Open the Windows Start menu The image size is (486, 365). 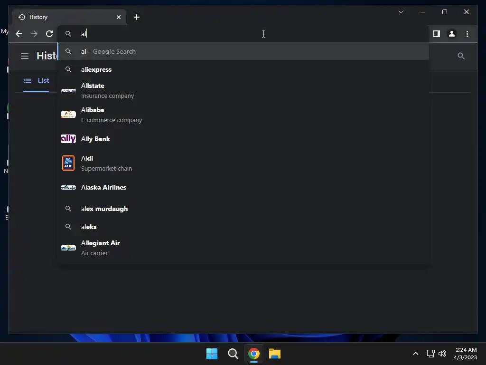click(212, 354)
